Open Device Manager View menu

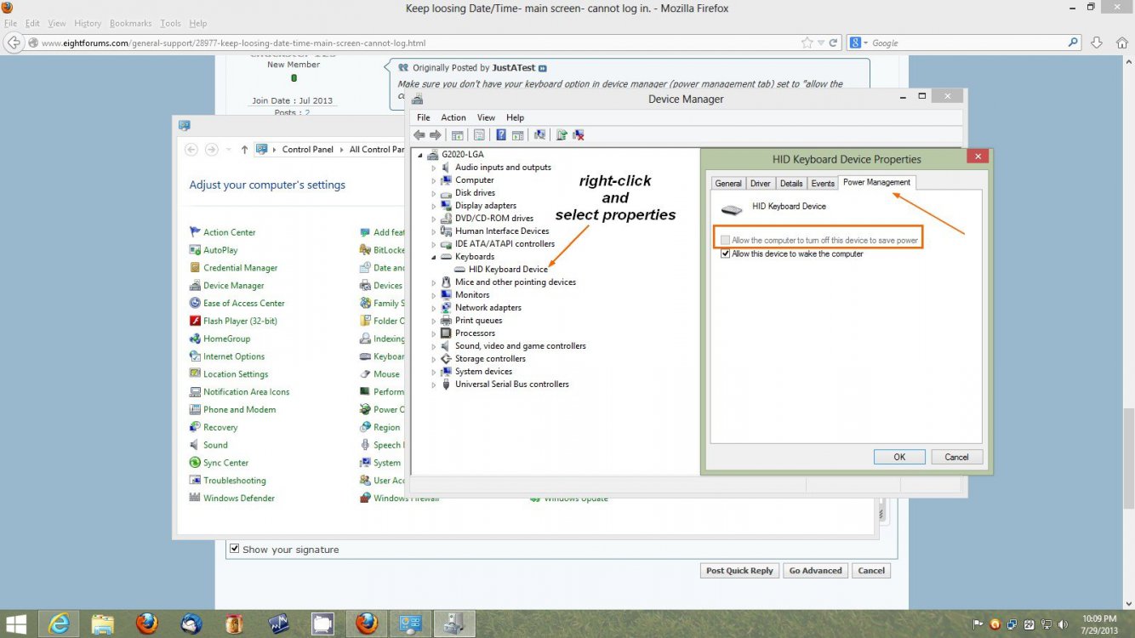tap(486, 117)
